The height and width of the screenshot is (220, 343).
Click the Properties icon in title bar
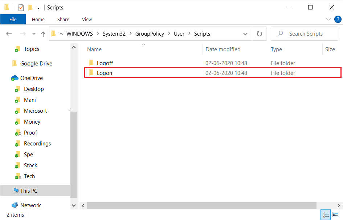21,7
